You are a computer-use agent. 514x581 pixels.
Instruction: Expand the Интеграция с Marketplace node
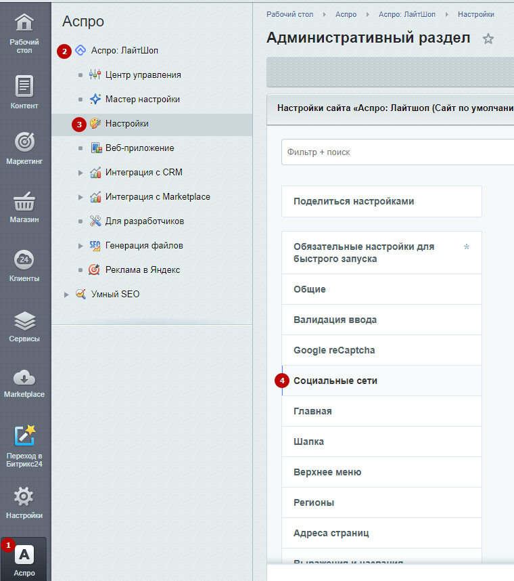80,197
